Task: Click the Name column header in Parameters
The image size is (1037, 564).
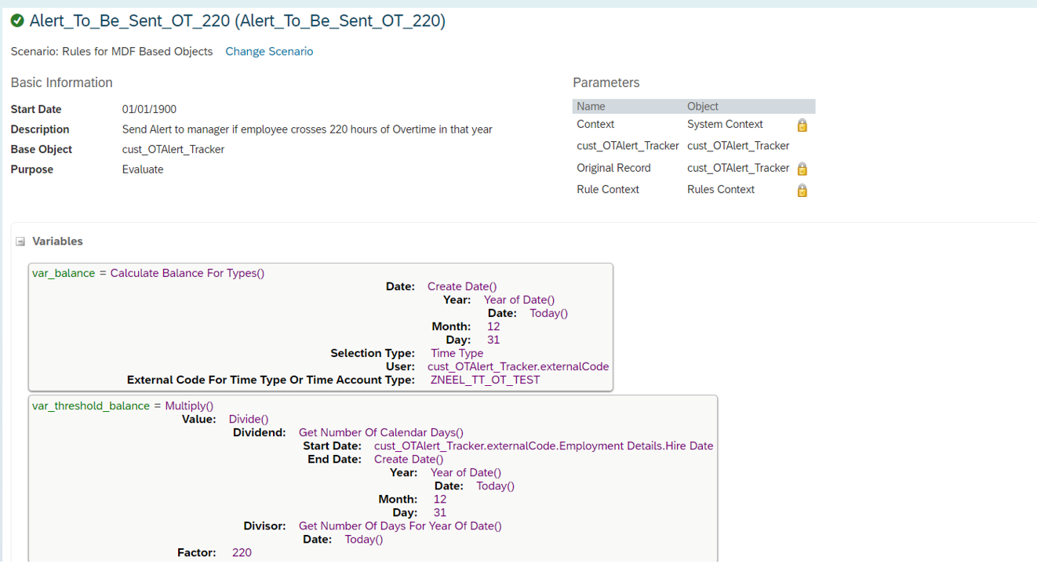Action: 591,107
